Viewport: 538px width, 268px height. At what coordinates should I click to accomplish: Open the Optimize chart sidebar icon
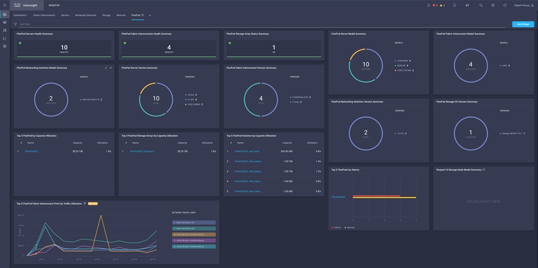pos(5,38)
